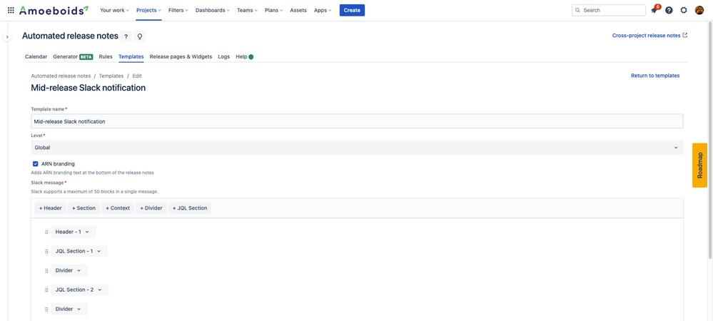Open the Projects dropdown menu
This screenshot has width=713, height=321.
click(x=148, y=10)
